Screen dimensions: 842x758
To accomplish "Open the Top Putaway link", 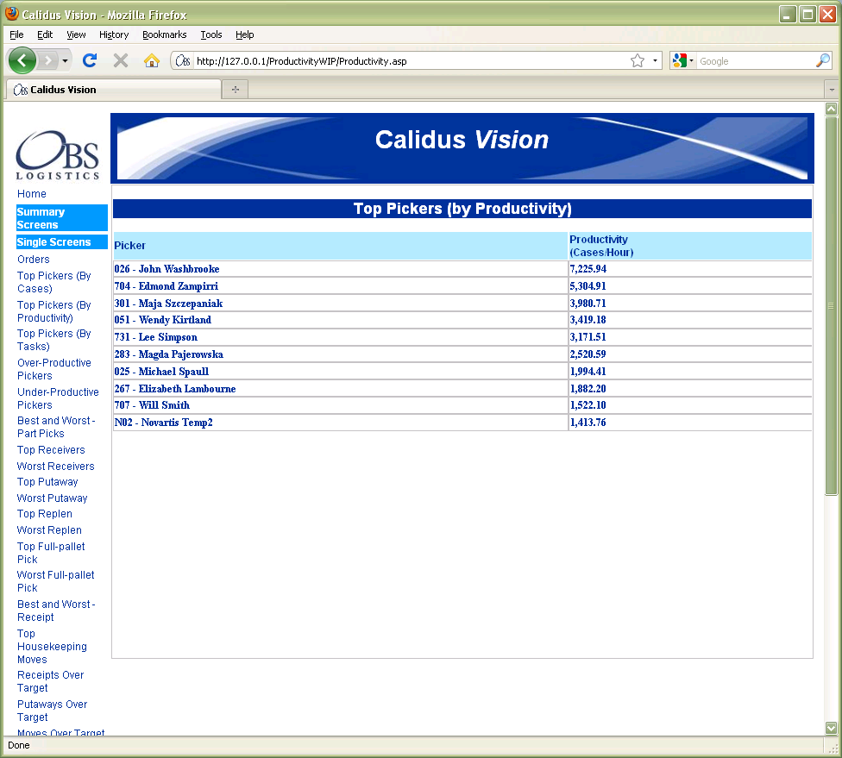I will (47, 482).
